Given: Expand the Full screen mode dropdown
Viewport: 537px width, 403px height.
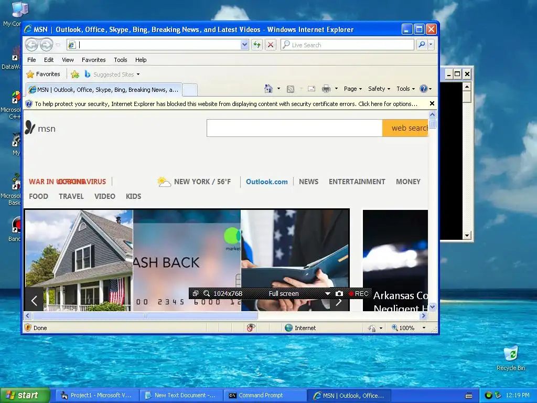Looking at the screenshot, I should pyautogui.click(x=328, y=294).
